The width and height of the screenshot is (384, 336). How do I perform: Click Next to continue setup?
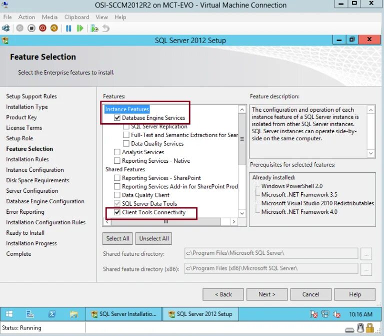coord(267,294)
